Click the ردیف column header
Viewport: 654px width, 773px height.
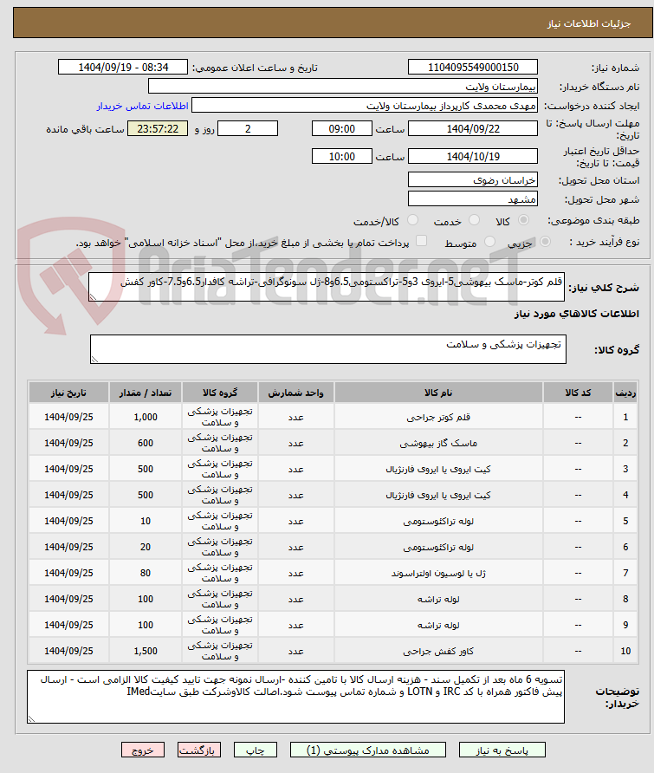pyautogui.click(x=625, y=393)
